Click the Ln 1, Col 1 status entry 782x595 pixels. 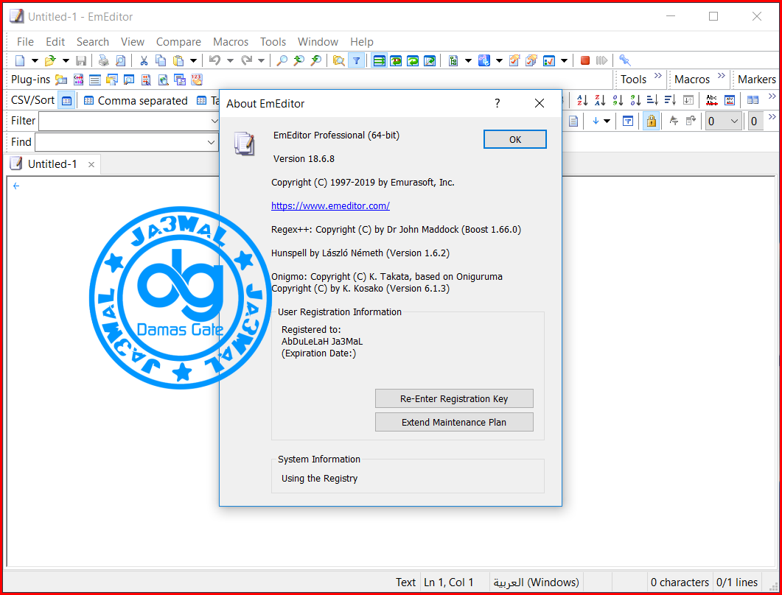click(449, 582)
